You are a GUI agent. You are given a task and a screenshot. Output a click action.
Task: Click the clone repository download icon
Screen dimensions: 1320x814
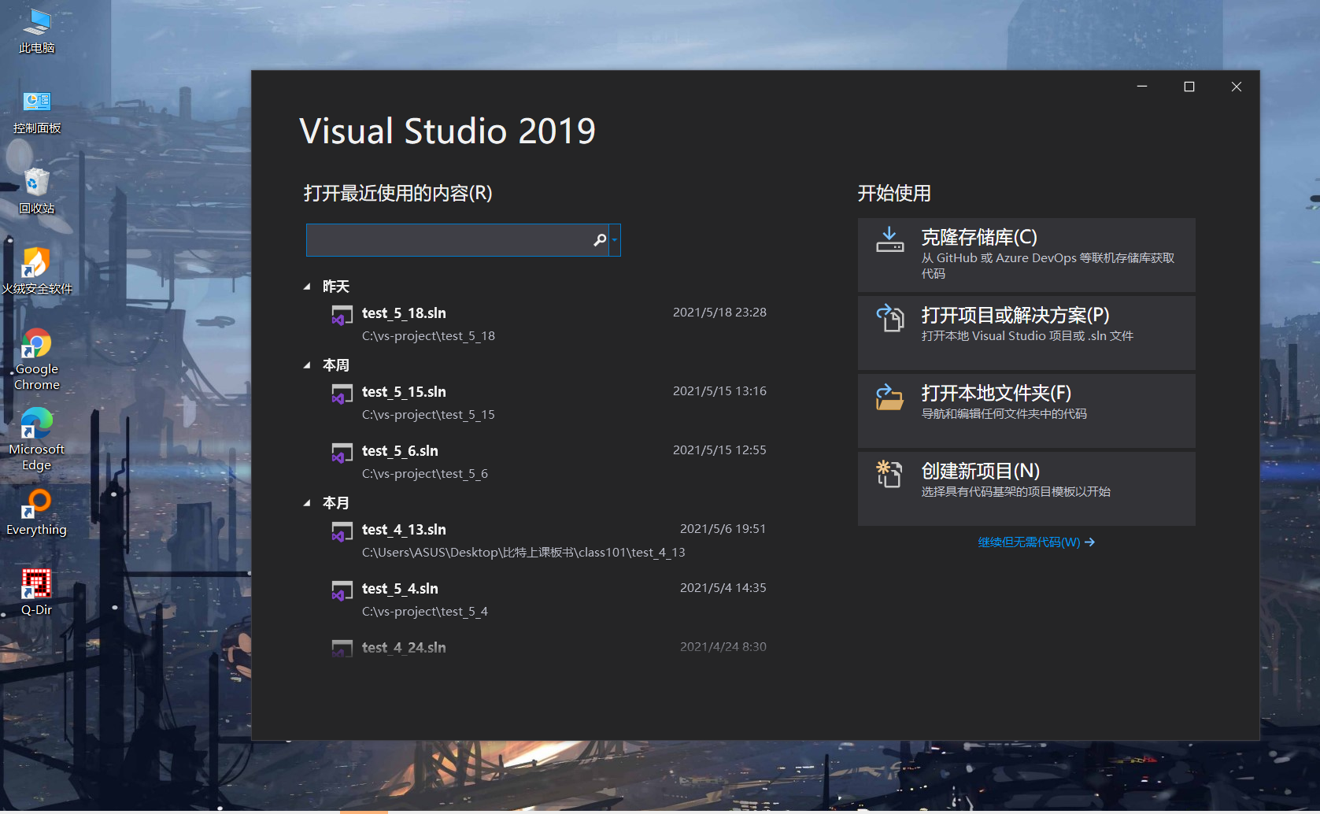click(890, 239)
